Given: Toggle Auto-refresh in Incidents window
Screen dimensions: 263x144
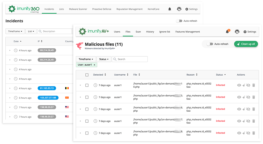Looking at the screenshot, I should 179,21.
